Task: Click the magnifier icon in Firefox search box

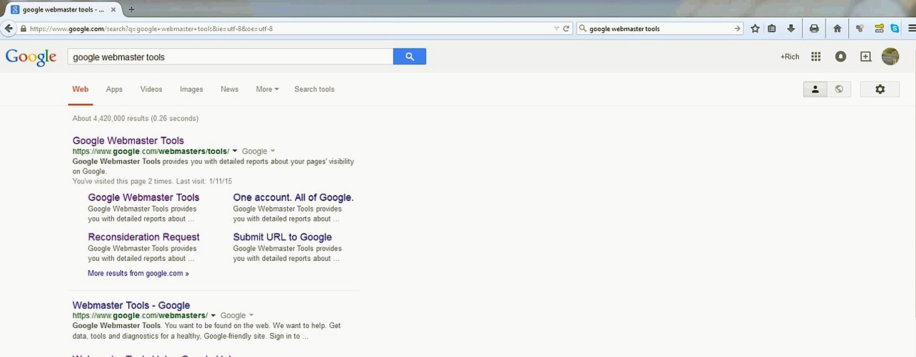Action: click(x=583, y=29)
